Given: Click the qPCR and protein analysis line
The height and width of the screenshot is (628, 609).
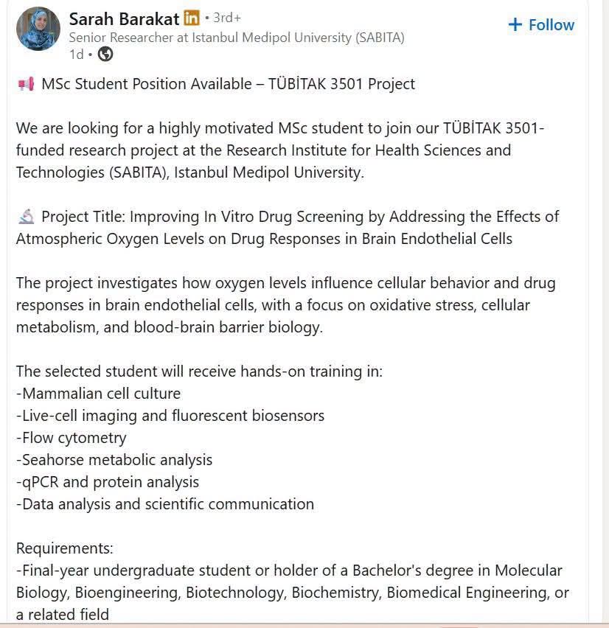Looking at the screenshot, I should [108, 482].
